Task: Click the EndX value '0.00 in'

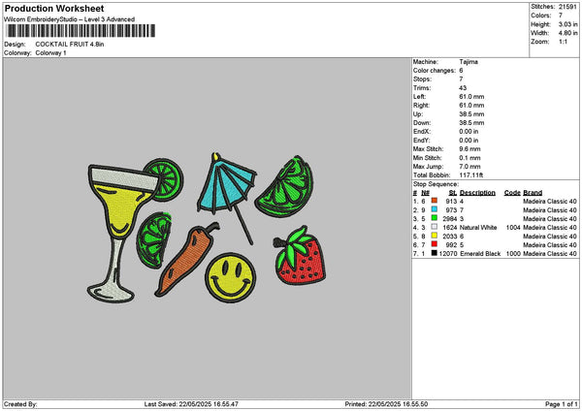Action: pos(469,131)
